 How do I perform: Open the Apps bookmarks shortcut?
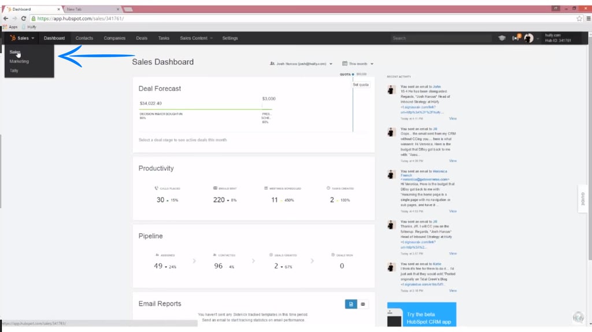10,27
